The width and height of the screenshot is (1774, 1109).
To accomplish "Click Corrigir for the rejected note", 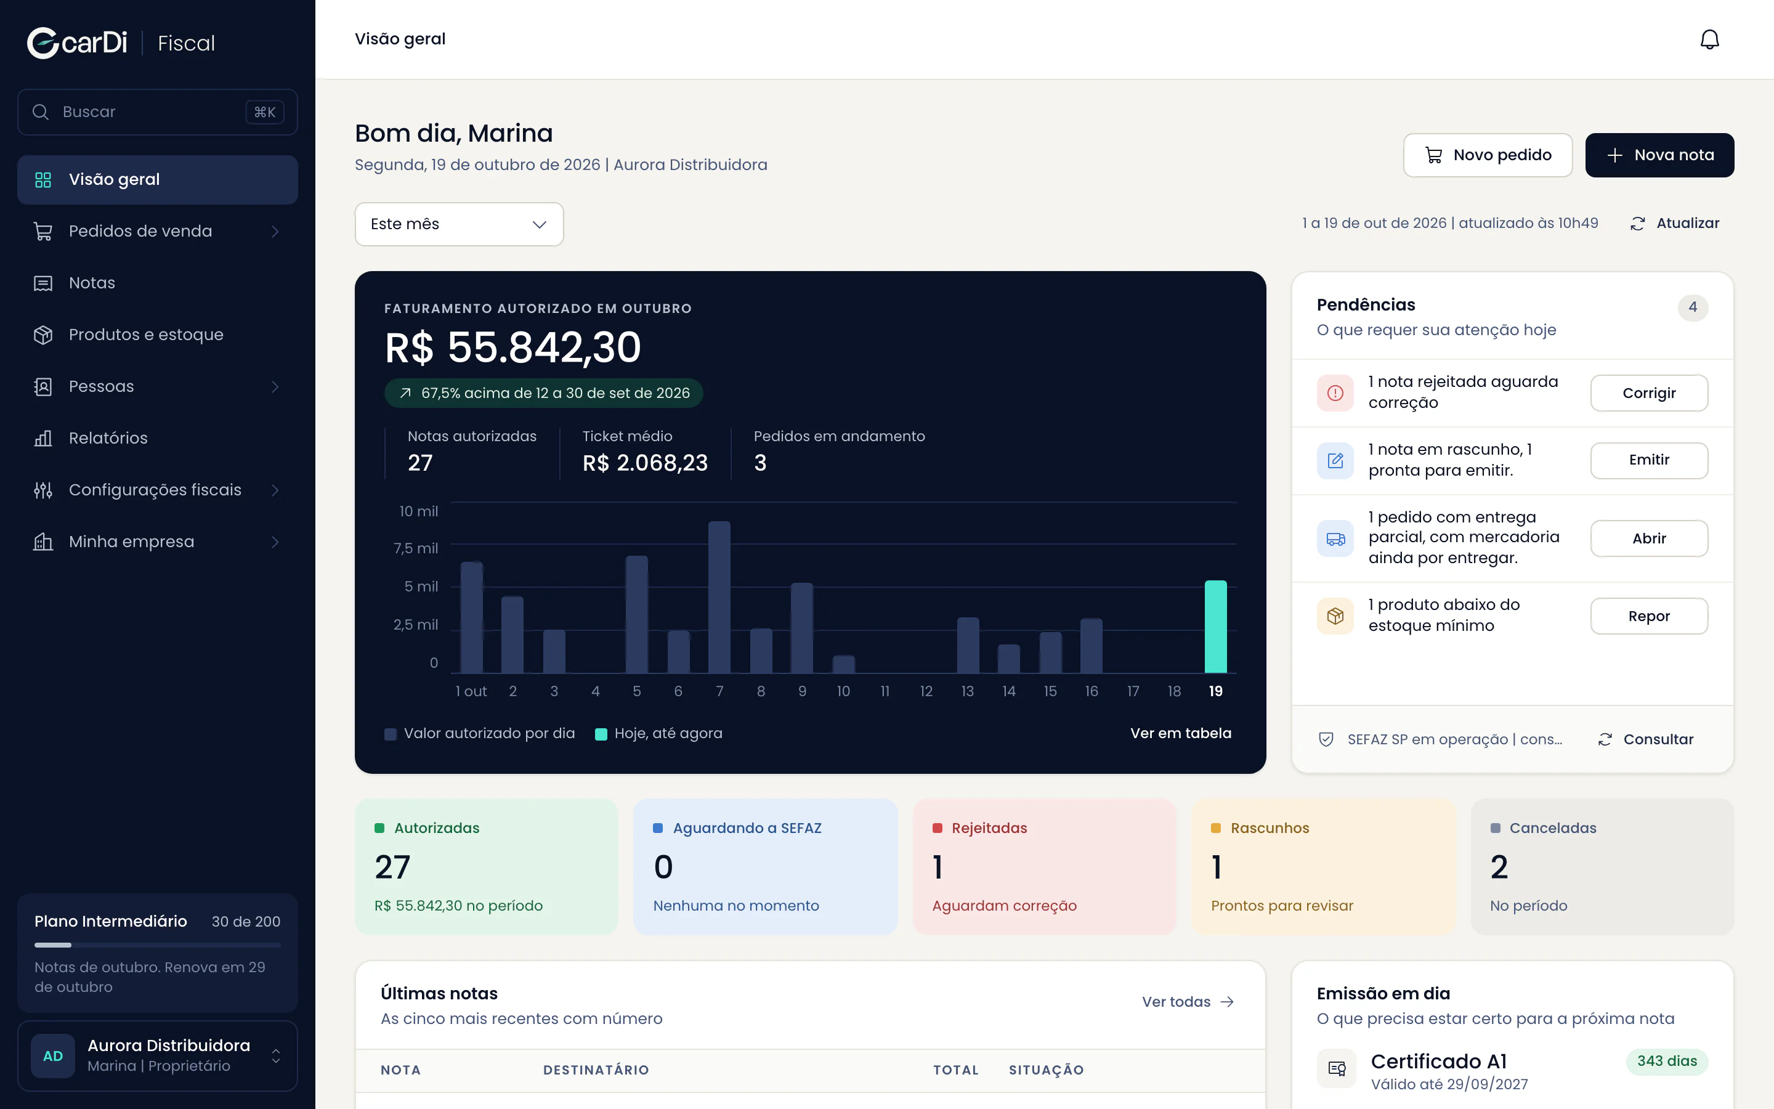I will coord(1648,393).
